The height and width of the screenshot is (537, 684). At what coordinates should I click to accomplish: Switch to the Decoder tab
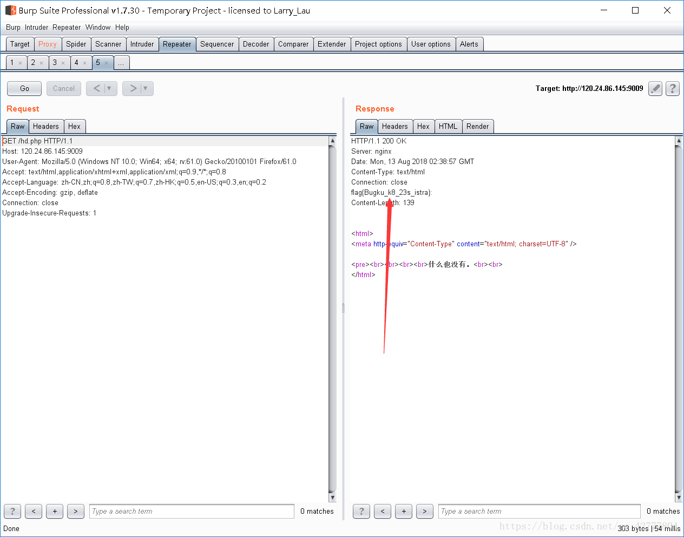[x=256, y=44]
